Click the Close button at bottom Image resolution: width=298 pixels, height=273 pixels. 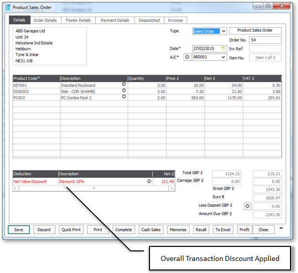[263, 230]
